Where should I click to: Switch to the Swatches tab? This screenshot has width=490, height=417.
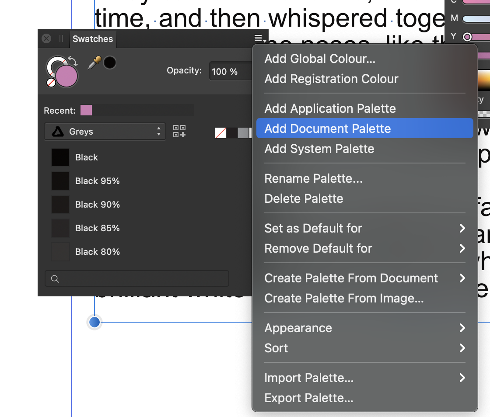(93, 39)
